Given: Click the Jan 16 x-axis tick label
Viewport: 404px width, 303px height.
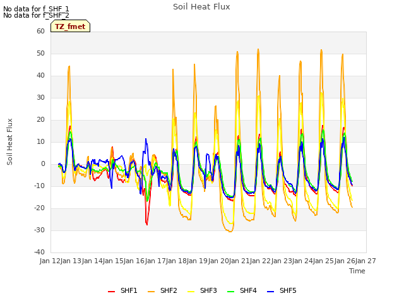Looking at the screenshot, I should (134, 261).
